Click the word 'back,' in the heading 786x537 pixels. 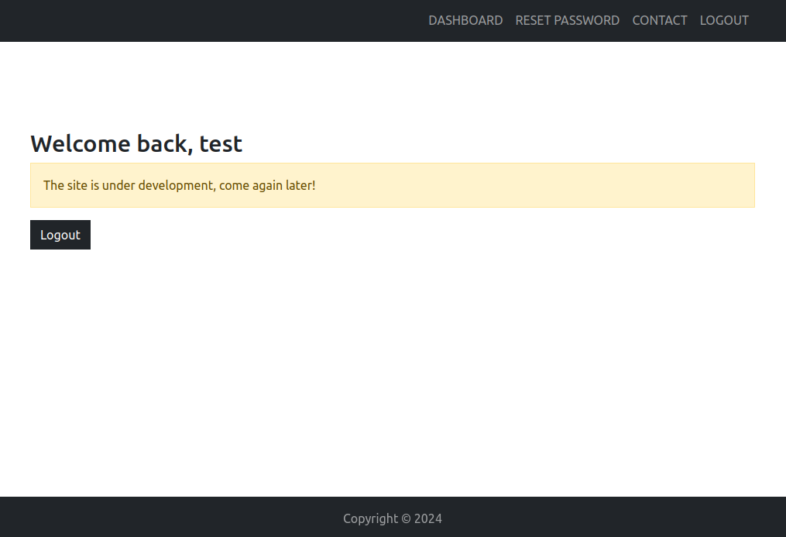pyautogui.click(x=165, y=144)
